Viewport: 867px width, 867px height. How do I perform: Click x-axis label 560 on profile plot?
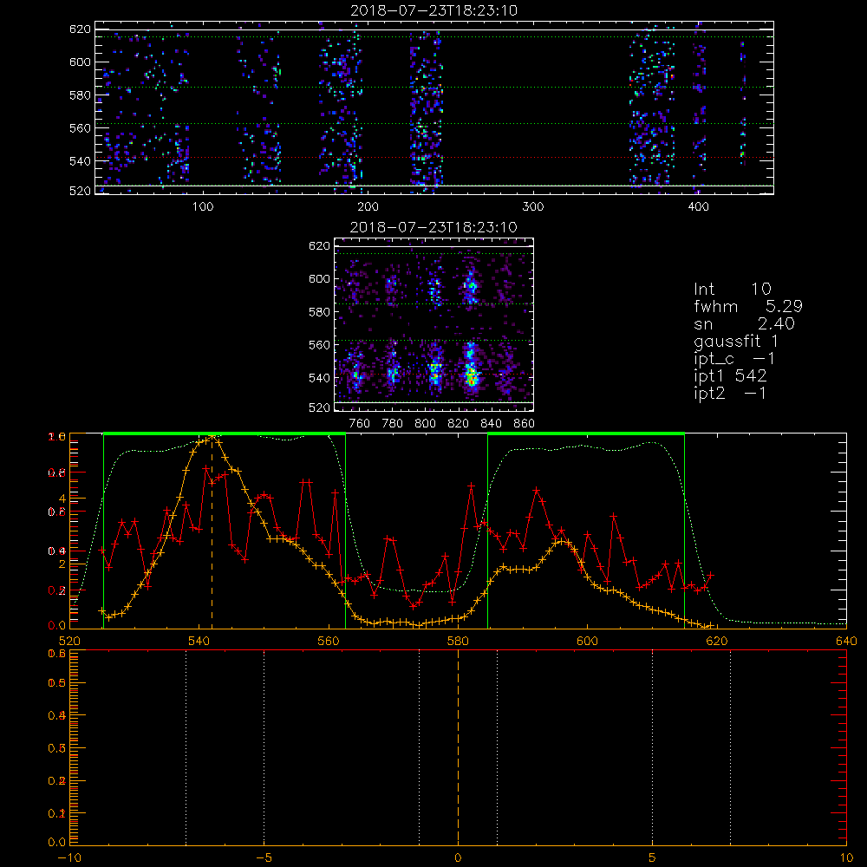pyautogui.click(x=329, y=641)
